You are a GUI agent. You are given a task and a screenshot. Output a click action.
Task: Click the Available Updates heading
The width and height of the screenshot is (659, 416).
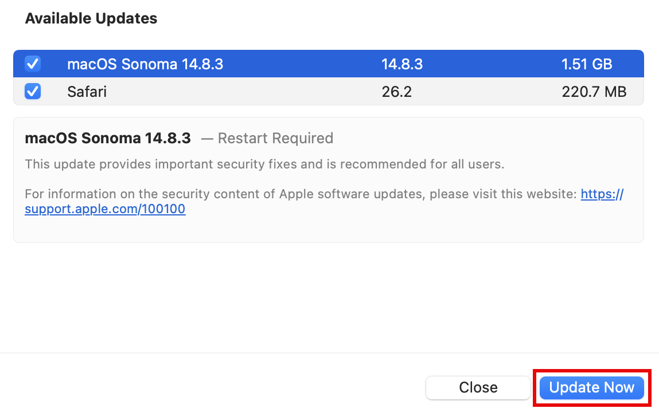pos(91,18)
